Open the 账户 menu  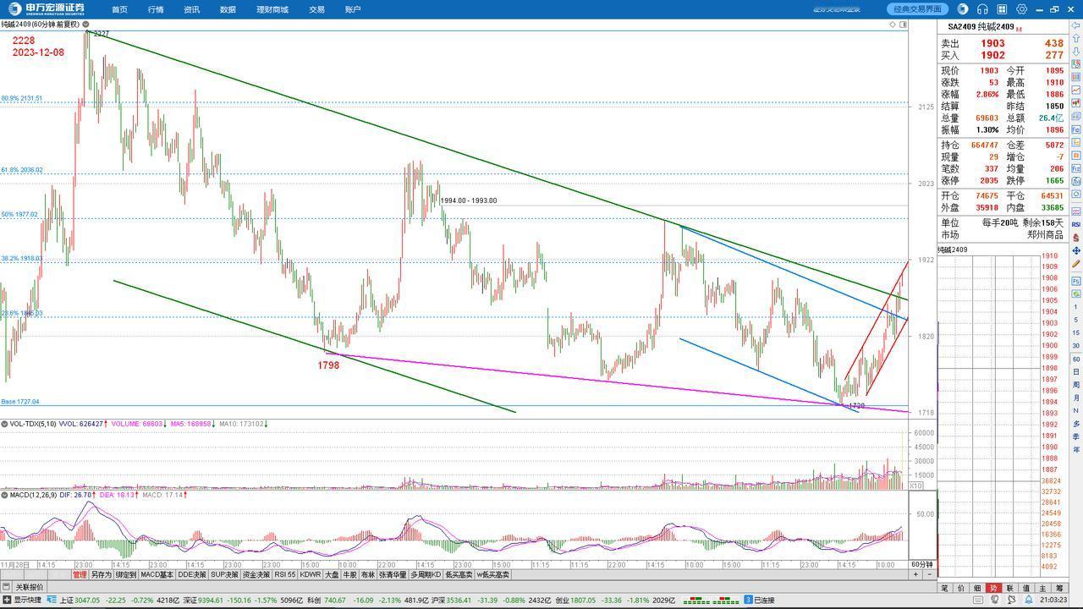coord(353,9)
